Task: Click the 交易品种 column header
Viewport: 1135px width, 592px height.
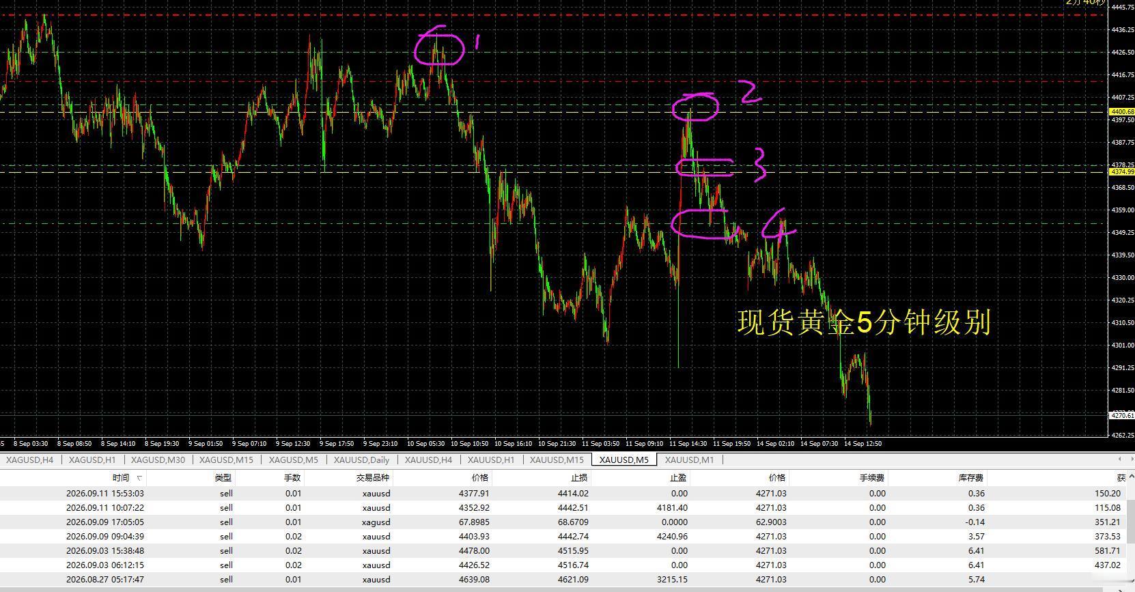Action: (x=372, y=478)
